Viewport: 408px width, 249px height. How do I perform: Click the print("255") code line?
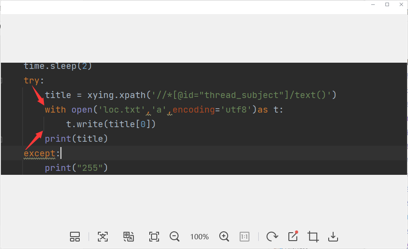pyautogui.click(x=76, y=168)
